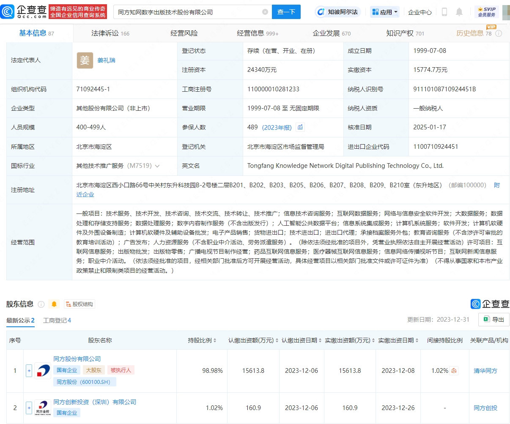
Task: Go to the 知识产权 tab
Action: tap(405, 33)
